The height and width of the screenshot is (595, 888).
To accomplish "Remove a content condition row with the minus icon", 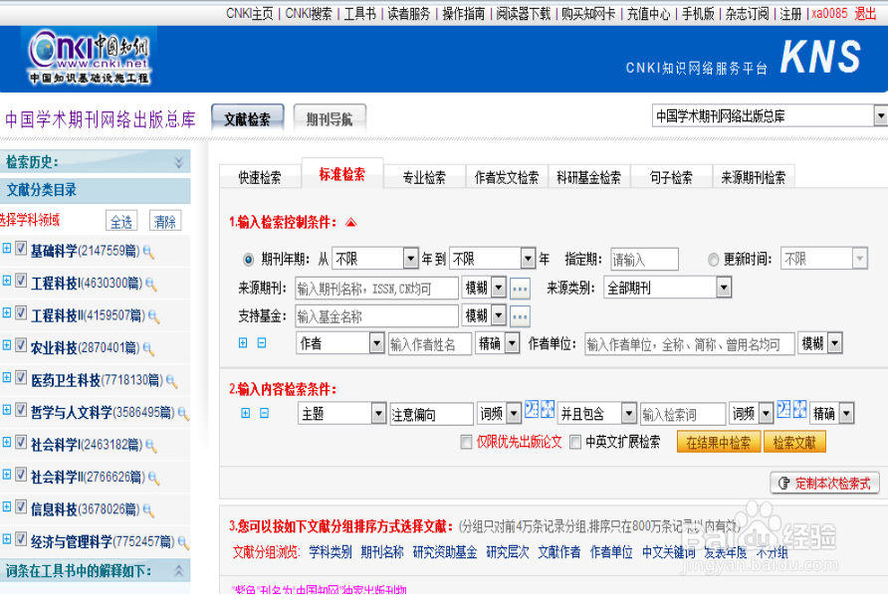I will (x=264, y=413).
